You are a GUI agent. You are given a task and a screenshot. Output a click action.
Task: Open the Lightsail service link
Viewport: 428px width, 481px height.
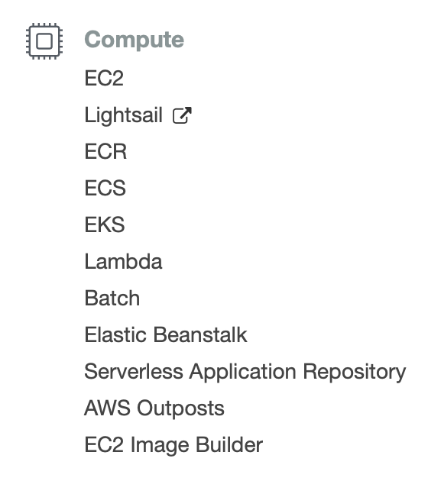pos(123,115)
